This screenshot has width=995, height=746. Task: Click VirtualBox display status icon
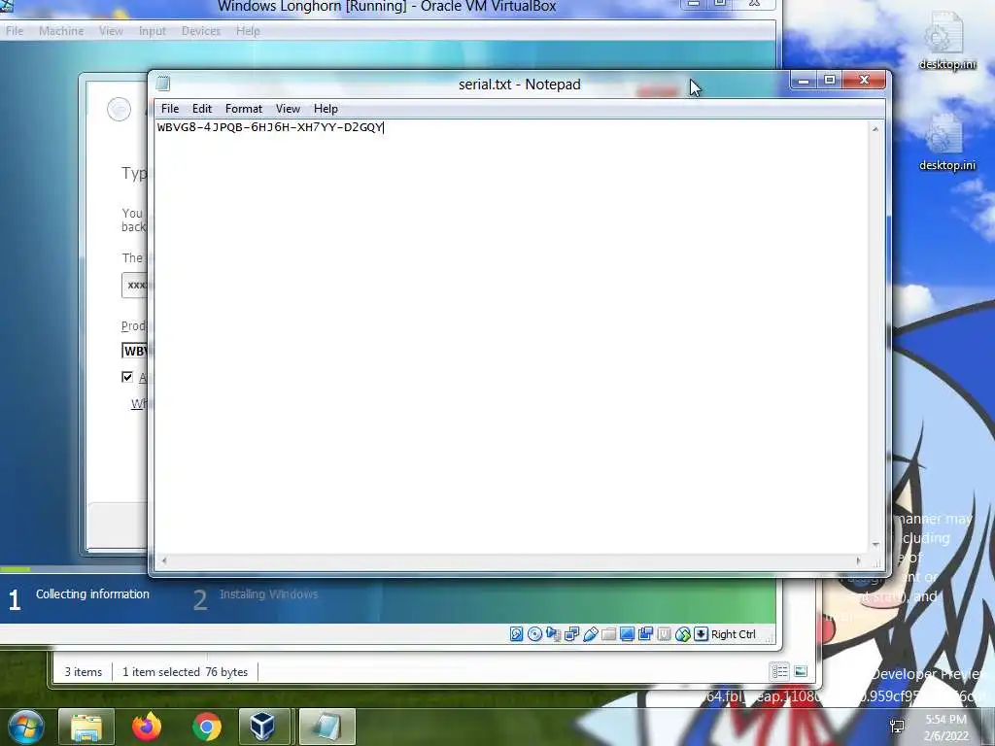click(x=627, y=633)
